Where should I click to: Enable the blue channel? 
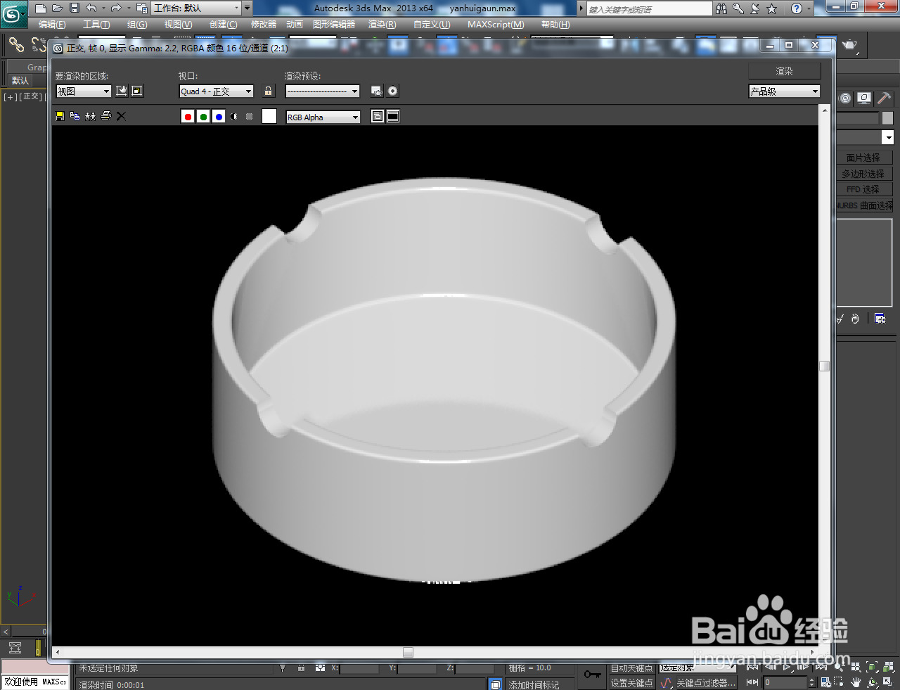pyautogui.click(x=219, y=117)
